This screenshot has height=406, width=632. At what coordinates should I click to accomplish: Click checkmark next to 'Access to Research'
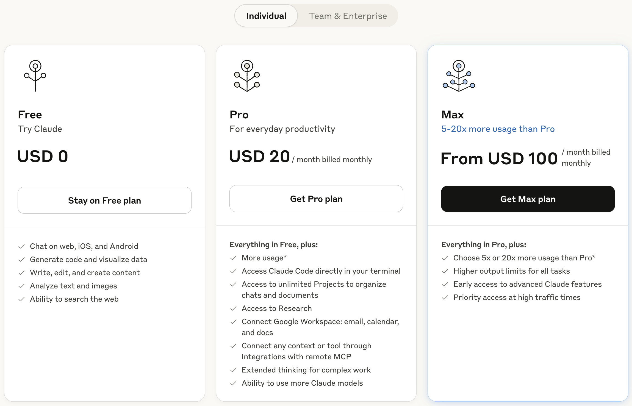tap(233, 308)
